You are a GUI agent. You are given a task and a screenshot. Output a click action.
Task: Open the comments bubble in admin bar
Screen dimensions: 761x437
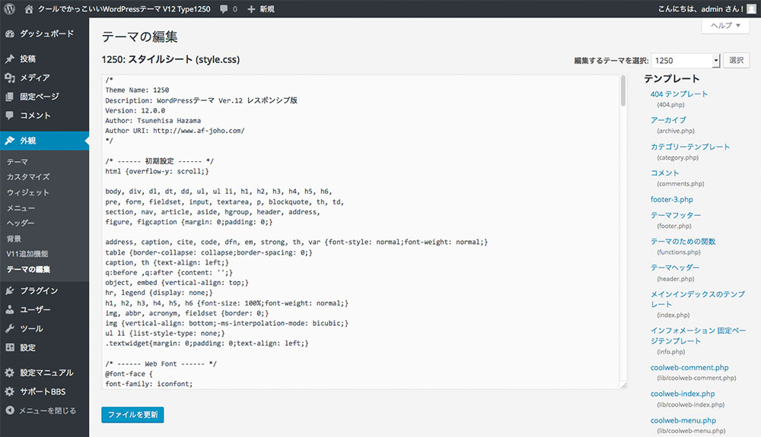224,8
